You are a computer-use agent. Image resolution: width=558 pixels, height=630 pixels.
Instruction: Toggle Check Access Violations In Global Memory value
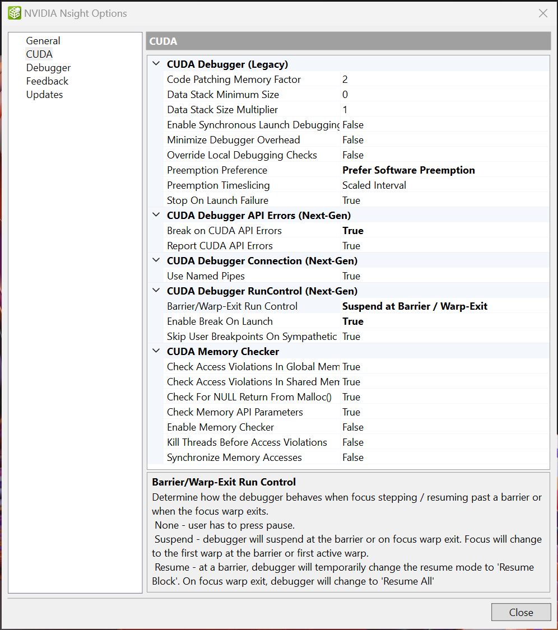click(444, 367)
